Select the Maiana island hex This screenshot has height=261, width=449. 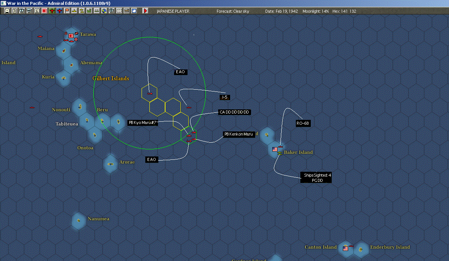pyautogui.click(x=64, y=50)
